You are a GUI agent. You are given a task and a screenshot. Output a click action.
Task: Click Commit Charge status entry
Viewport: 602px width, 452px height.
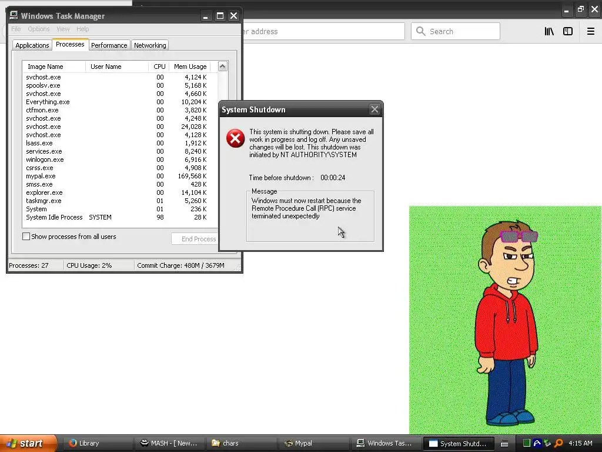(185, 265)
